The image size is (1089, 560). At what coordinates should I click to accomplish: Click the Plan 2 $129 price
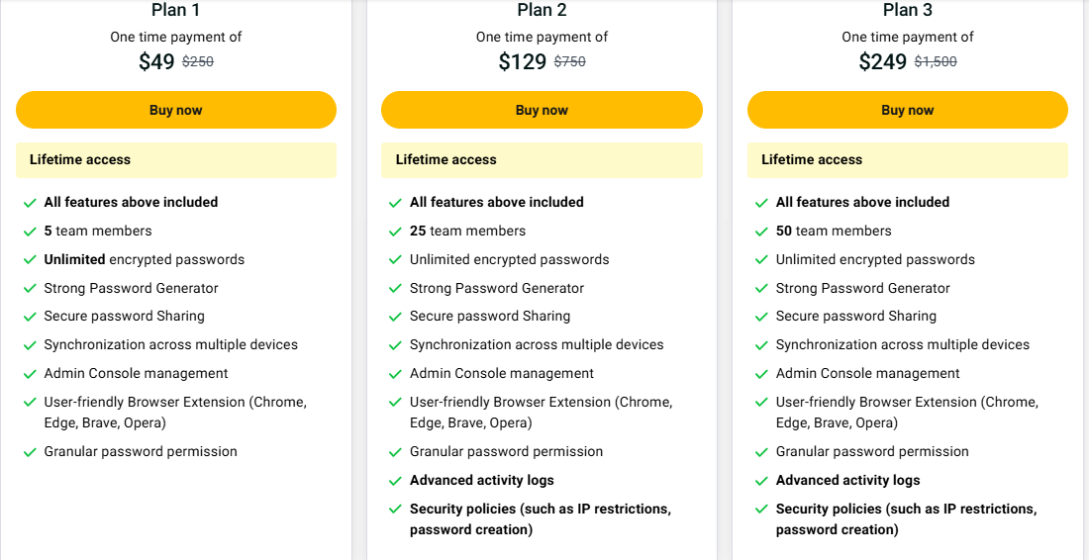523,62
